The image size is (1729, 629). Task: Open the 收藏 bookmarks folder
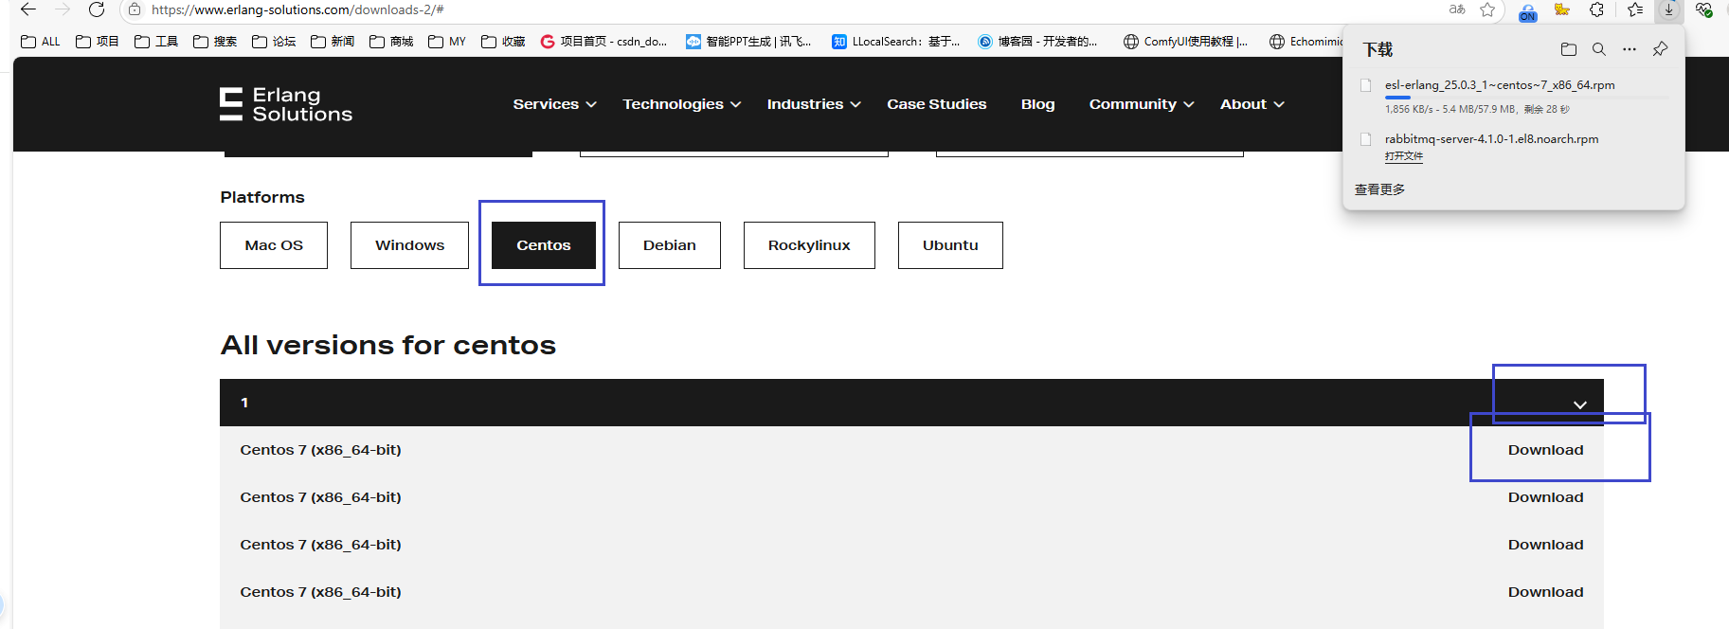[503, 42]
